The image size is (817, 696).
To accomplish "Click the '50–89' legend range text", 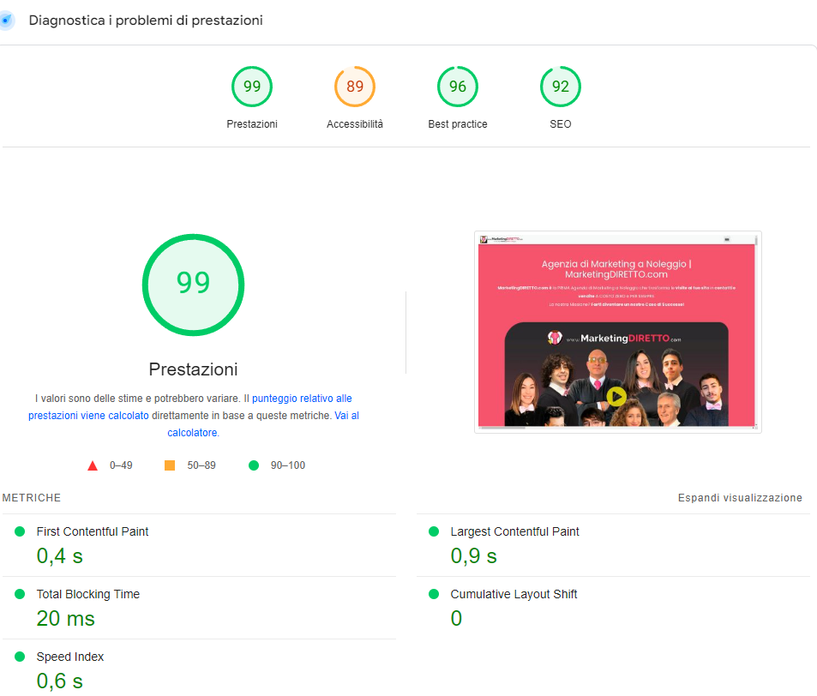I will pyautogui.click(x=201, y=465).
